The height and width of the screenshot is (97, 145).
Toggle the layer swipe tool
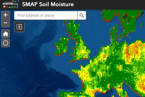(x=19, y=27)
